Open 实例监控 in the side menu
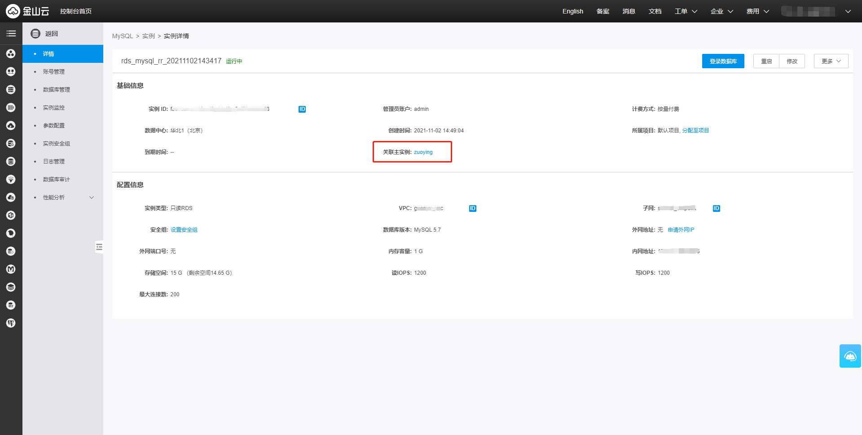Viewport: 862px width, 435px height. point(54,108)
